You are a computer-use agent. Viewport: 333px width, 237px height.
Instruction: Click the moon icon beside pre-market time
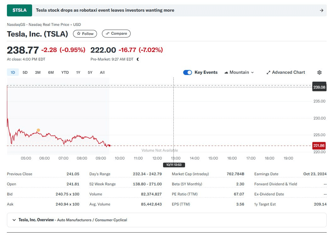138,59
